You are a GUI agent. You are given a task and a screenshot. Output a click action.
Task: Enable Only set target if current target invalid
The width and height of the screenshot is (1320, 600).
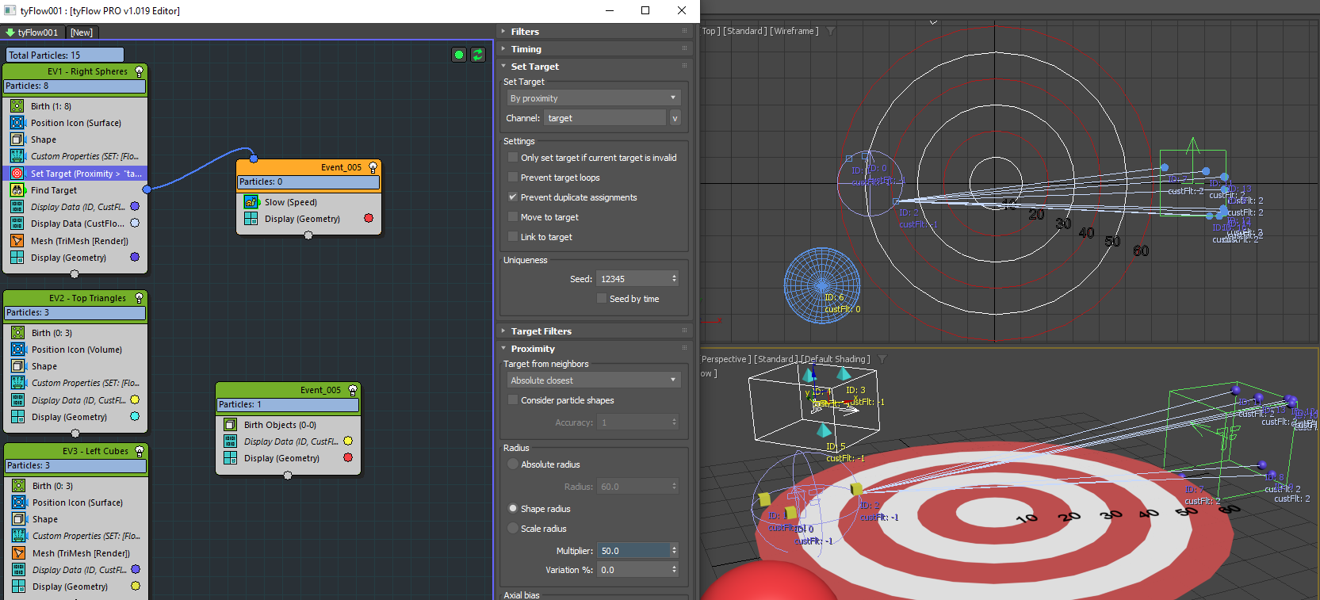513,158
